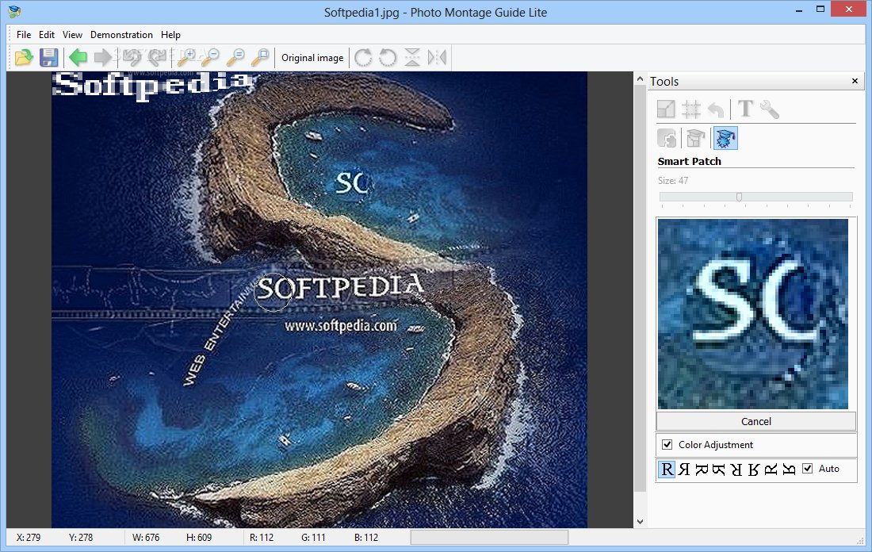Maximize the Photo Montage Guide window
The image size is (872, 552).
point(820,10)
